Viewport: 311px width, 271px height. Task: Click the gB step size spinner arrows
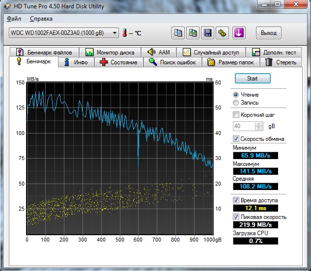pyautogui.click(x=259, y=126)
